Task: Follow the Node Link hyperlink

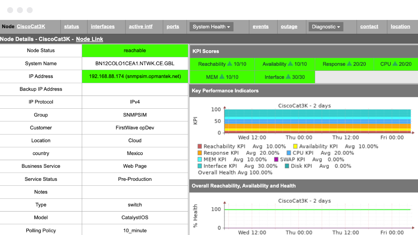Action: tap(89, 39)
